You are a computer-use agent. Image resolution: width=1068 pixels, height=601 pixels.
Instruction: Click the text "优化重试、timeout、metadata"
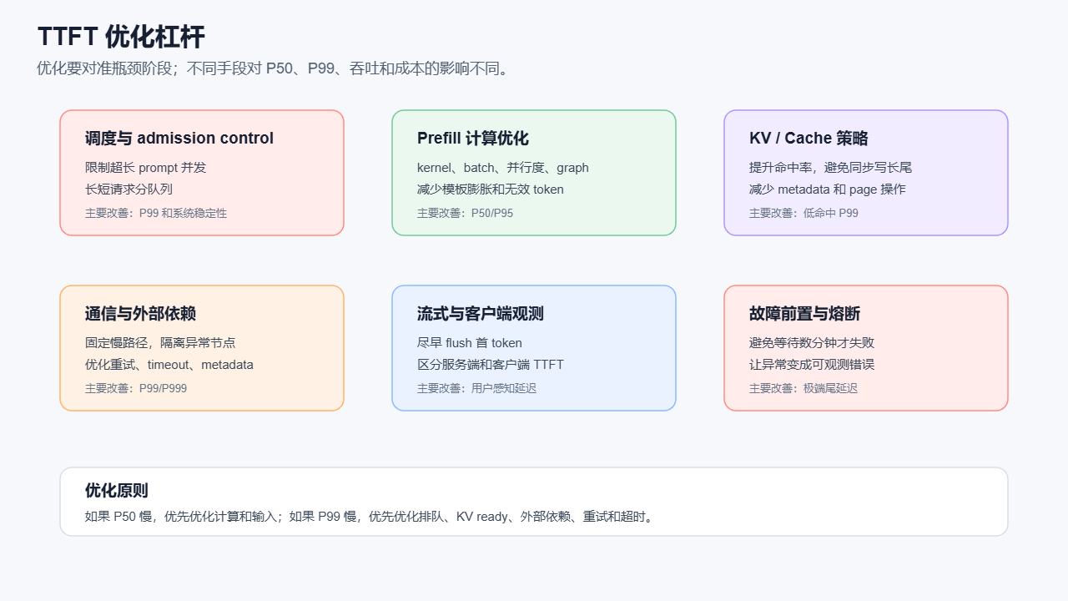[x=169, y=365]
